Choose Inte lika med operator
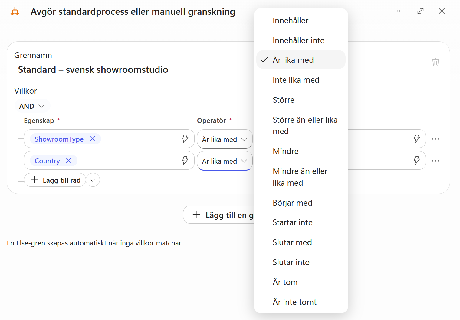Image resolution: width=460 pixels, height=320 pixels. point(301,80)
